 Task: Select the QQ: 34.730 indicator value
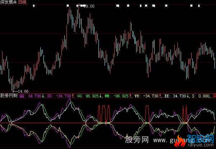click(30, 96)
